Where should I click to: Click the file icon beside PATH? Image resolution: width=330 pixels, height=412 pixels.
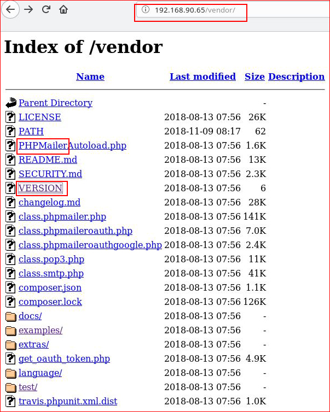tap(10, 131)
